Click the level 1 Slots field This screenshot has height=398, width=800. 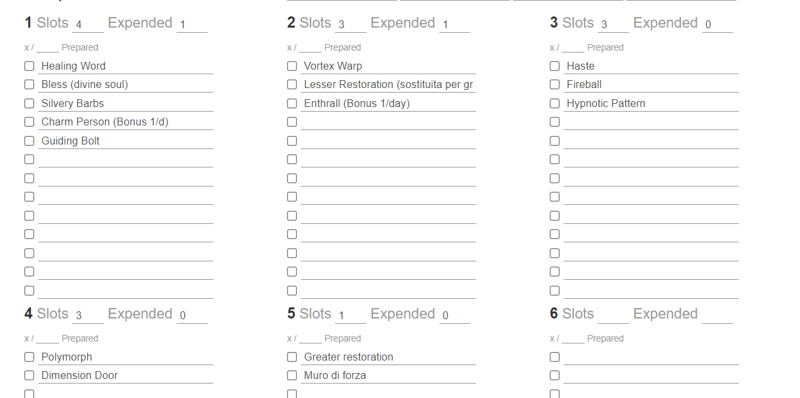coord(87,25)
